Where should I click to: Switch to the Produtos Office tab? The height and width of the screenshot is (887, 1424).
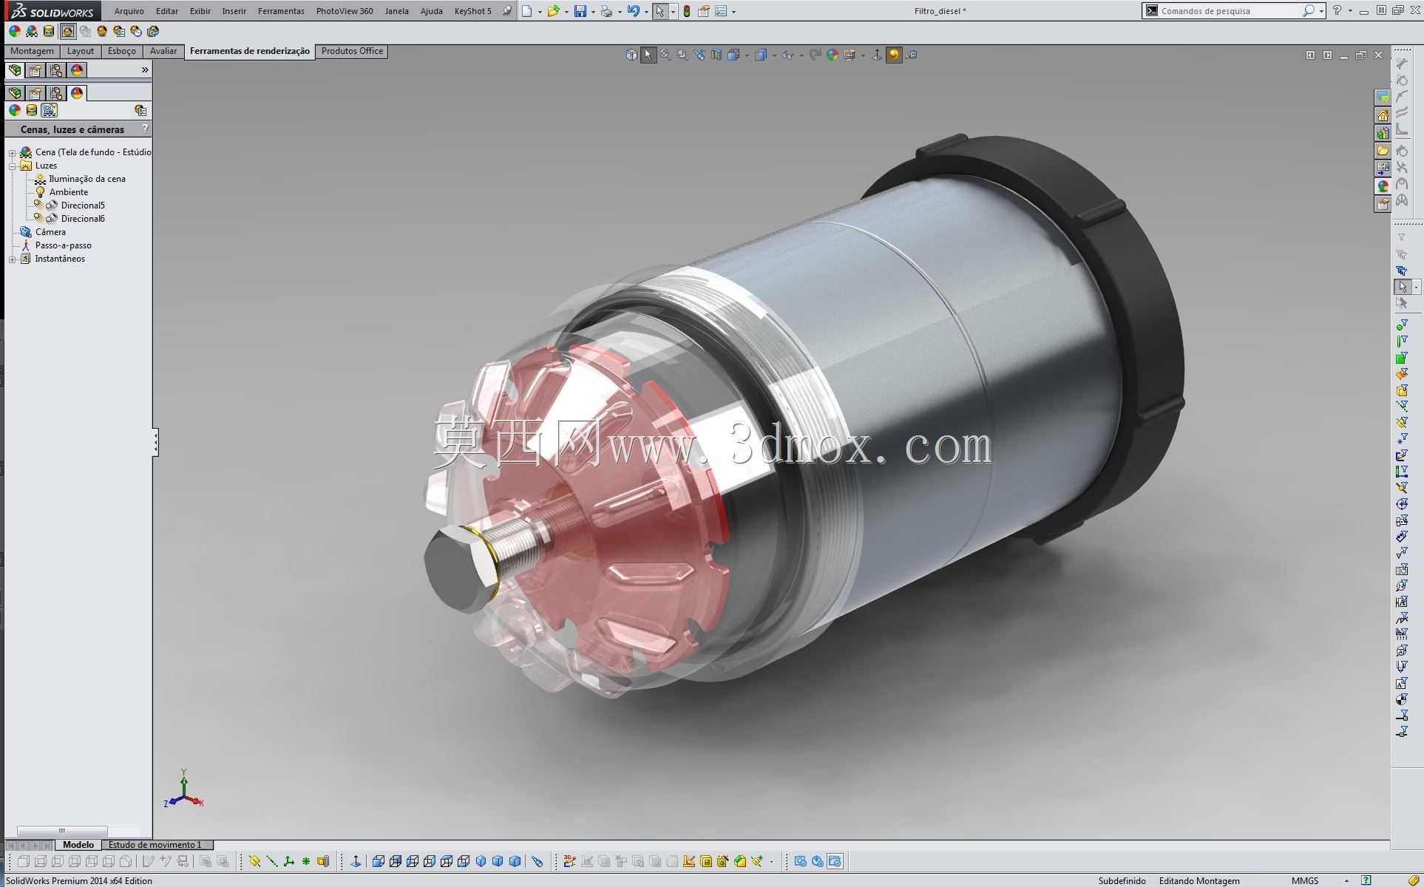[352, 51]
